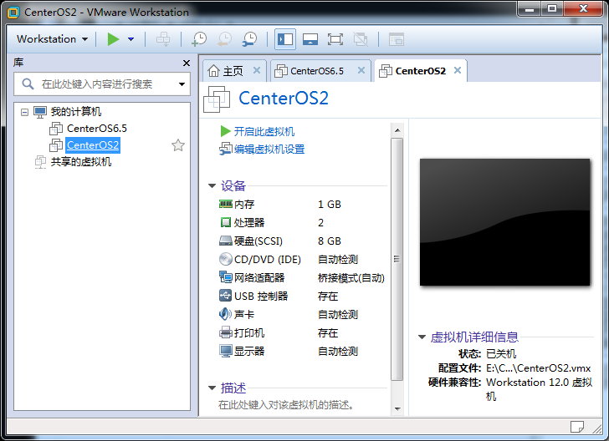Collapse the 虚拟机详细信息 section
This screenshot has width=609, height=441.
tap(422, 337)
